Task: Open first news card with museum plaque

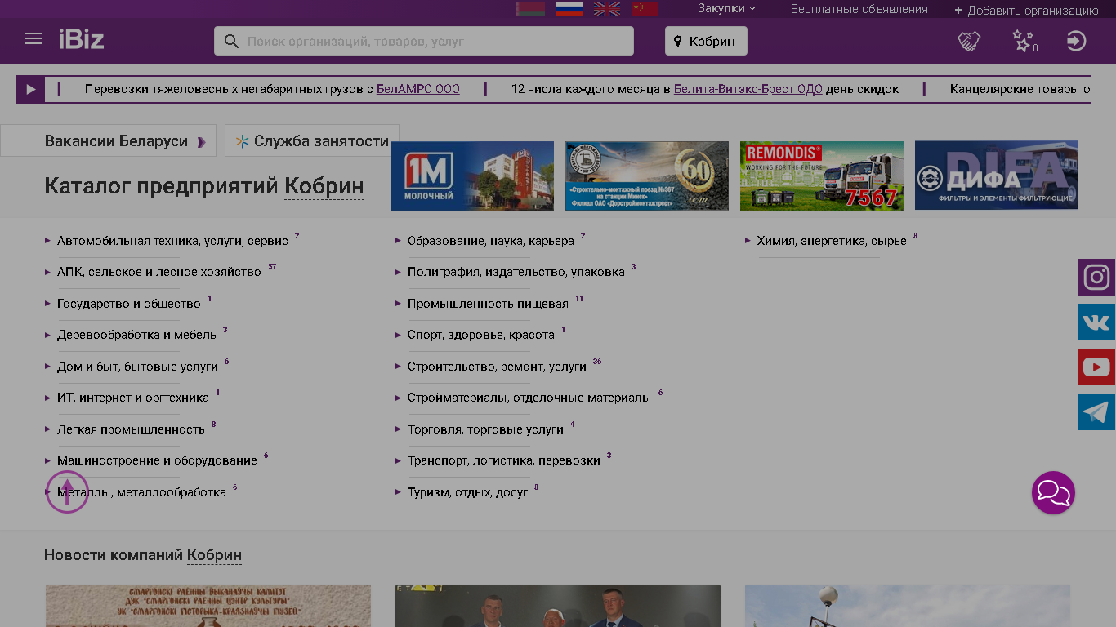Action: coord(208,606)
